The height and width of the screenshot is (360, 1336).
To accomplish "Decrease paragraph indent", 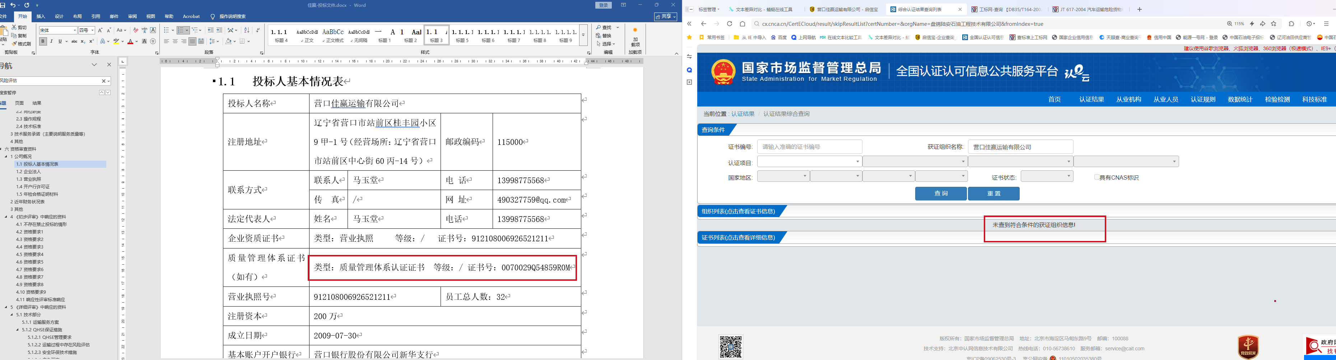I will pyautogui.click(x=210, y=30).
